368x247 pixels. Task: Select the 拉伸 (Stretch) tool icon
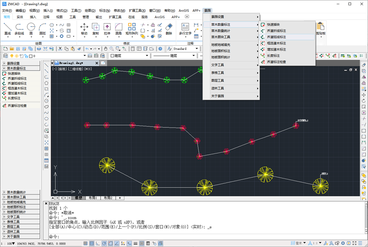107,28
